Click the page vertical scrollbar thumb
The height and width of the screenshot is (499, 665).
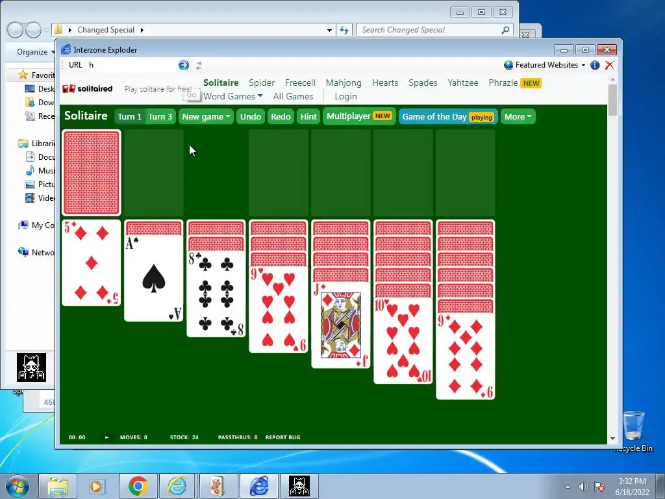coord(612,99)
